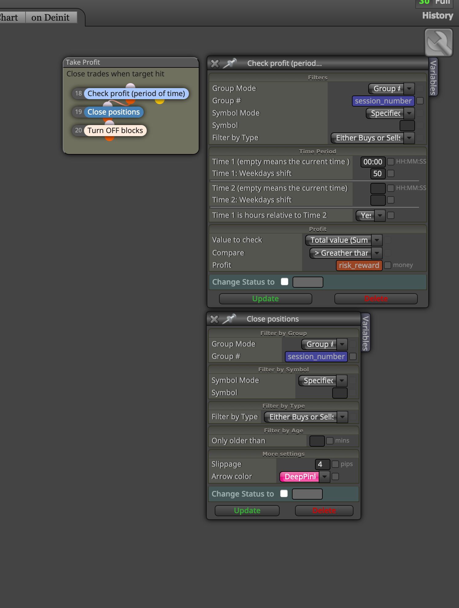Pin the Close positions panel
This screenshot has width=459, height=608.
229,319
